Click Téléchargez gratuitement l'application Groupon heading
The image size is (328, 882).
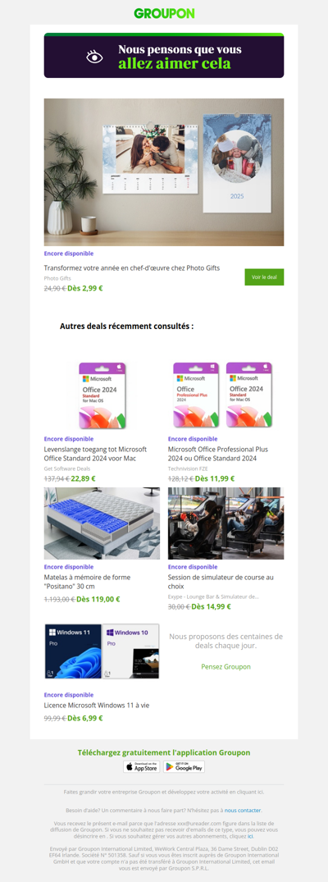click(x=164, y=752)
